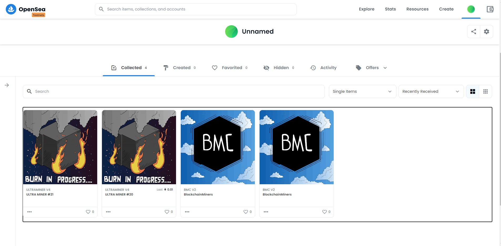Favorite the first BlockchainMiners heart icon
Screen dimensions: 501x246
[x=246, y=212]
